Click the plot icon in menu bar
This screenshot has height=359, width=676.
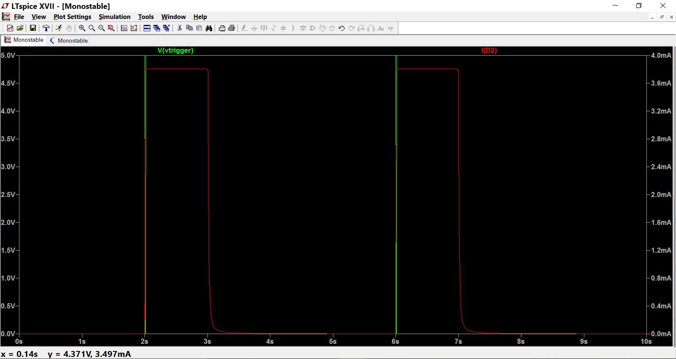coord(6,17)
